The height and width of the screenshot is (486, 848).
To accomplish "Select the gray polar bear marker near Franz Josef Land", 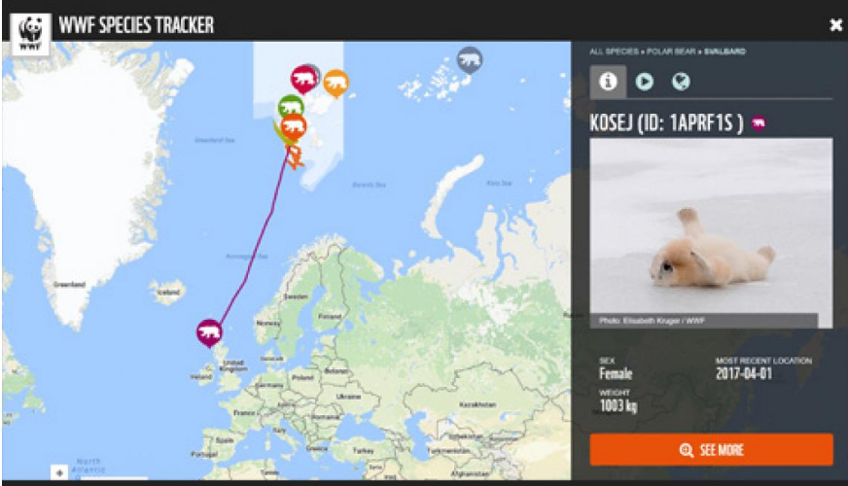I will click(470, 60).
